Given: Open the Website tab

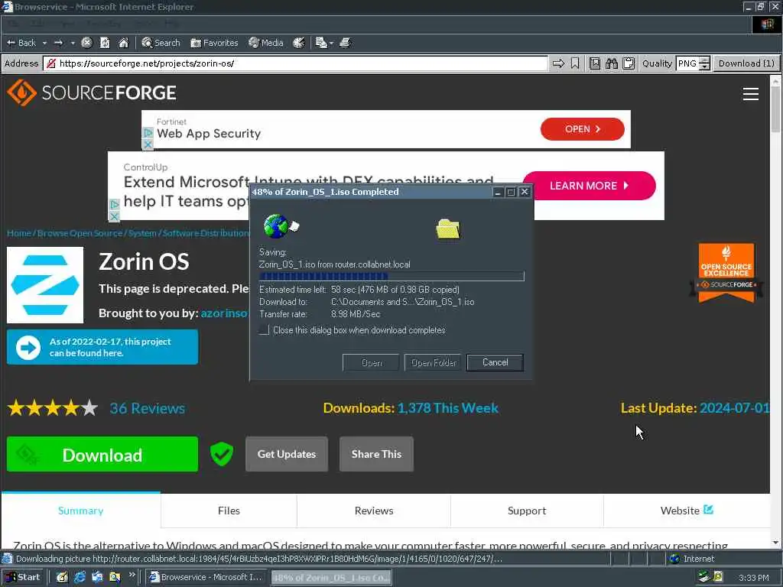Looking at the screenshot, I should (x=687, y=511).
